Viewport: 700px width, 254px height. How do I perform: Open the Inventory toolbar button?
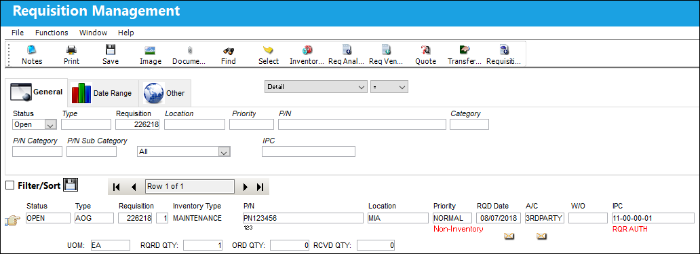[307, 54]
